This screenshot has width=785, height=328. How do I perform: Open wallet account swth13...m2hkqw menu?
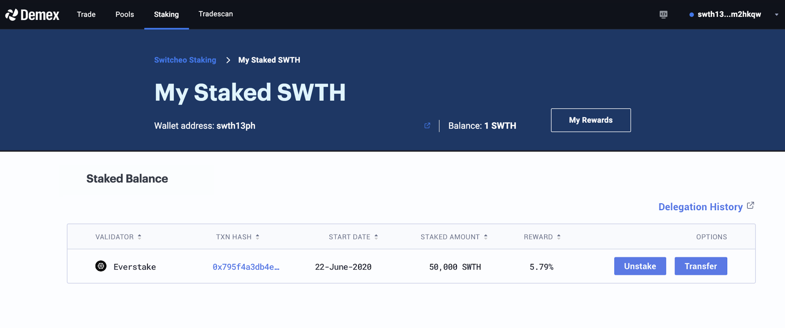point(729,14)
